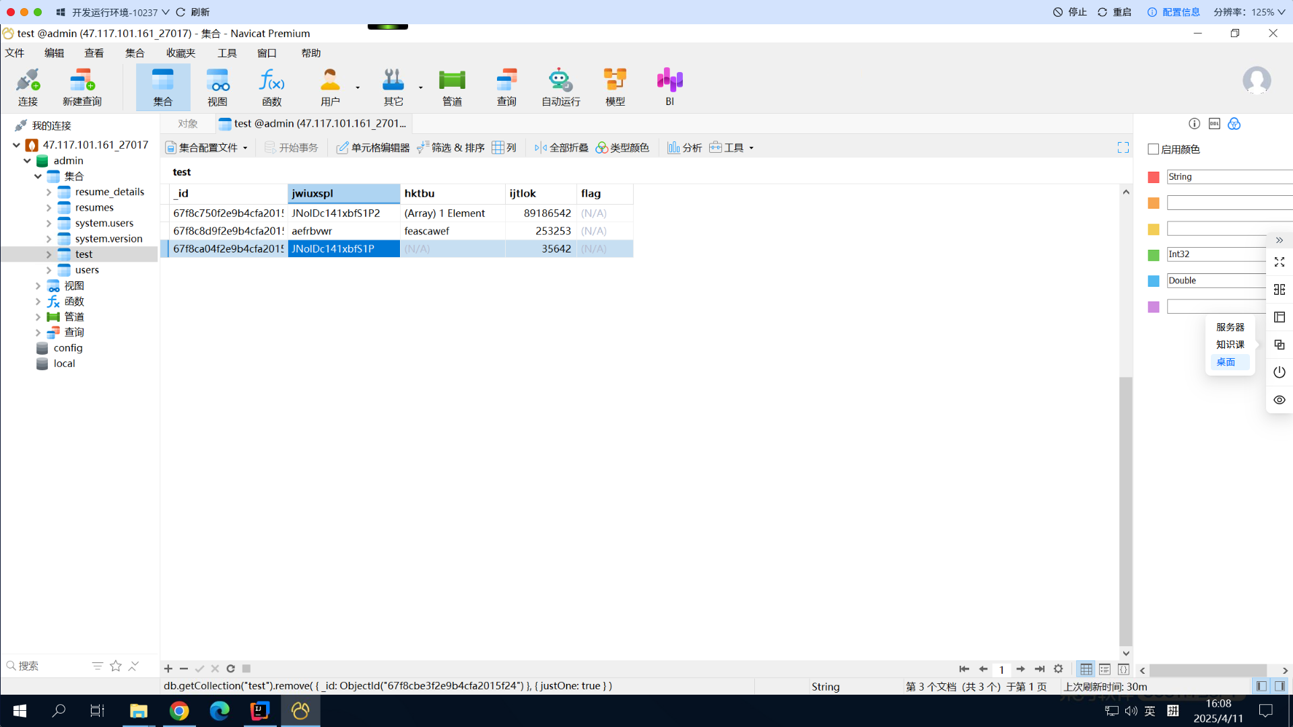Click the user avatar profile icon

[1257, 81]
